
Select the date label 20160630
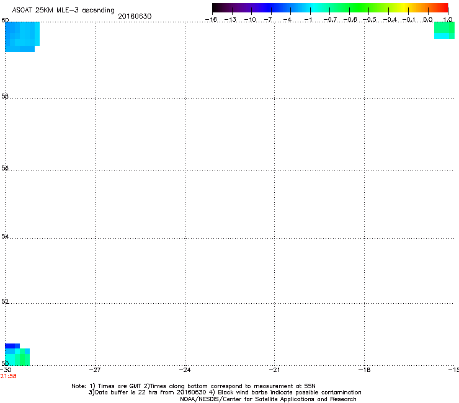point(135,16)
